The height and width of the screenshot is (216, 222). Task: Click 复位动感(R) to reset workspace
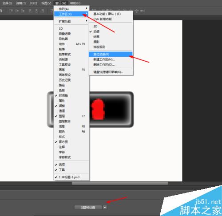(111, 54)
